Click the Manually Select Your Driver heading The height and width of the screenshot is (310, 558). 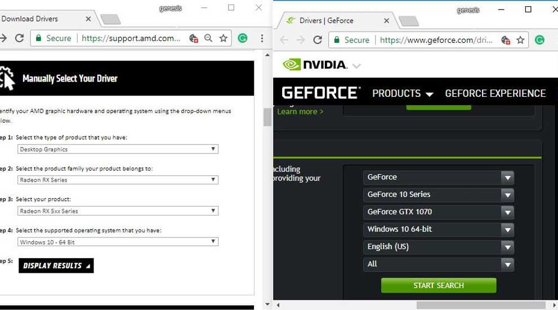pyautogui.click(x=70, y=78)
